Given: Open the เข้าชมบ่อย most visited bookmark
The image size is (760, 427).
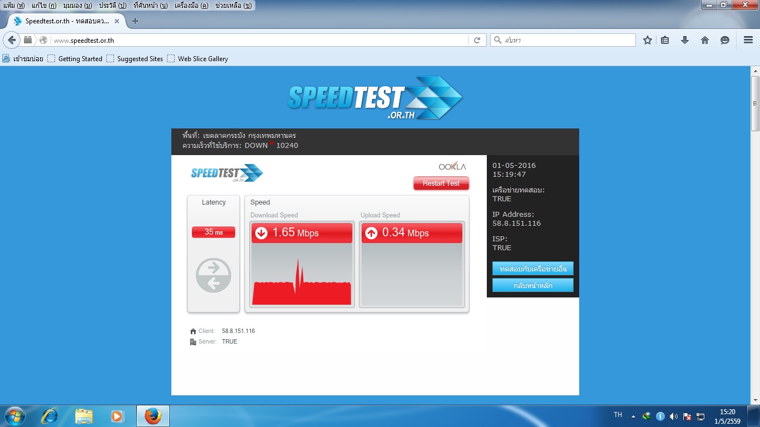Looking at the screenshot, I should (x=23, y=58).
